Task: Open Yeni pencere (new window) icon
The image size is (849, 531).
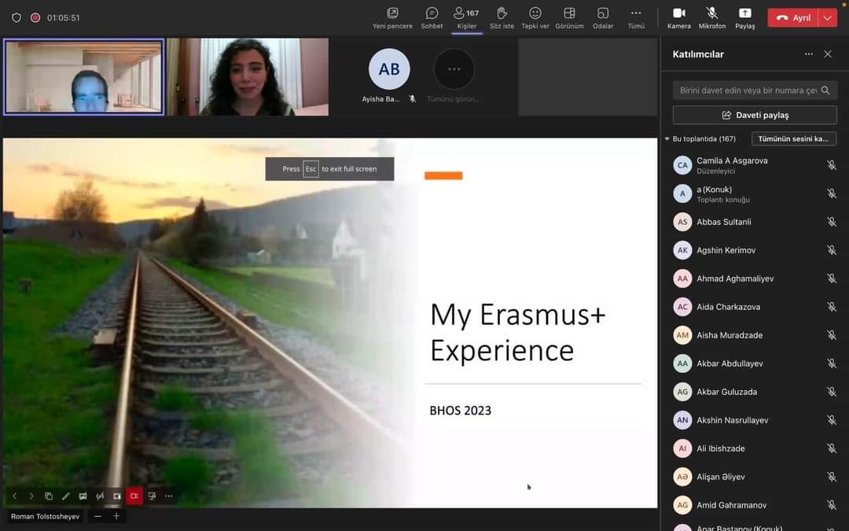Action: tap(392, 18)
